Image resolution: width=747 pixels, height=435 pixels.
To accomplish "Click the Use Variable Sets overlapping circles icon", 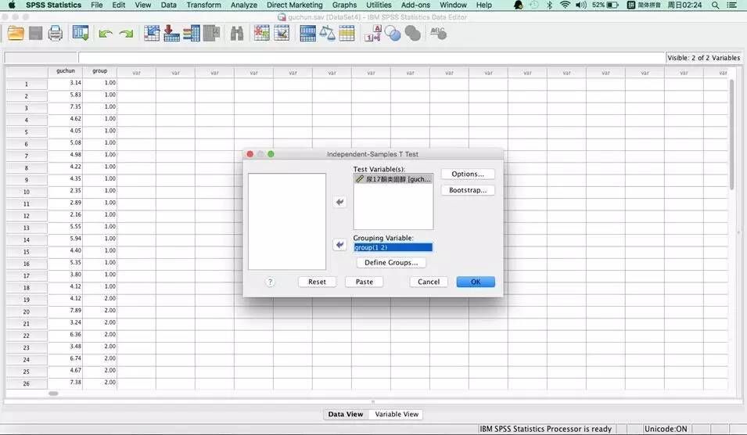I will pos(393,34).
